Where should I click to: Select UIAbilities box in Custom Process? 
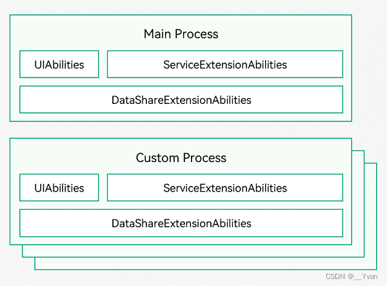(x=59, y=187)
